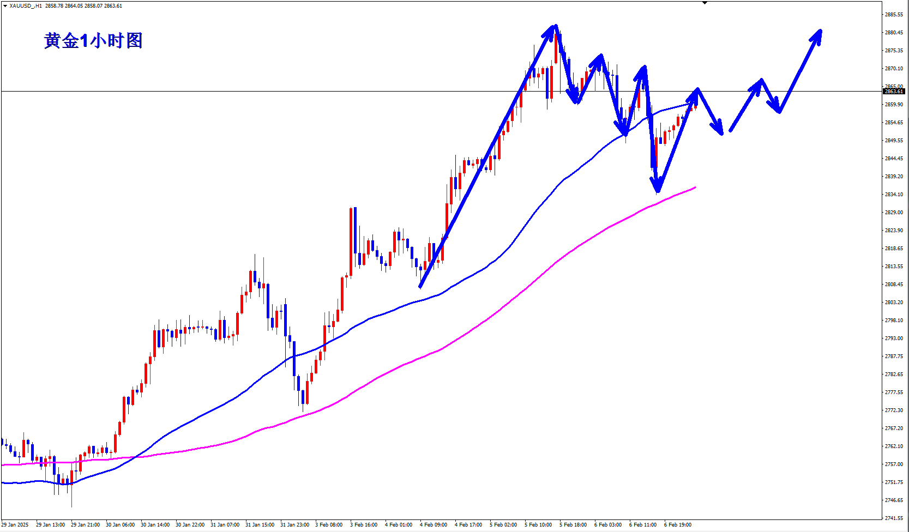Click price axis label 2762.10
The height and width of the screenshot is (532, 909).
(x=894, y=446)
